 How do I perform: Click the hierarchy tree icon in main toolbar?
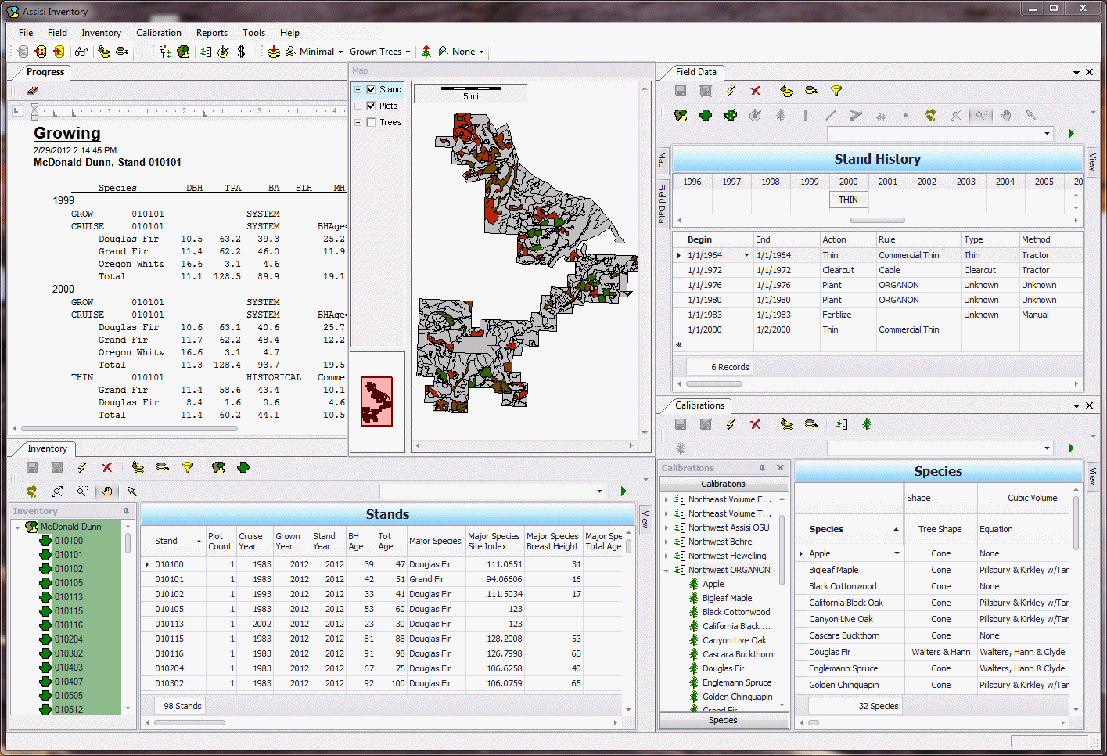164,52
